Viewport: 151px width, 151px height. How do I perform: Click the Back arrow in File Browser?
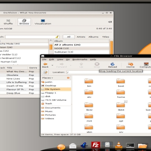(x=45, y=65)
